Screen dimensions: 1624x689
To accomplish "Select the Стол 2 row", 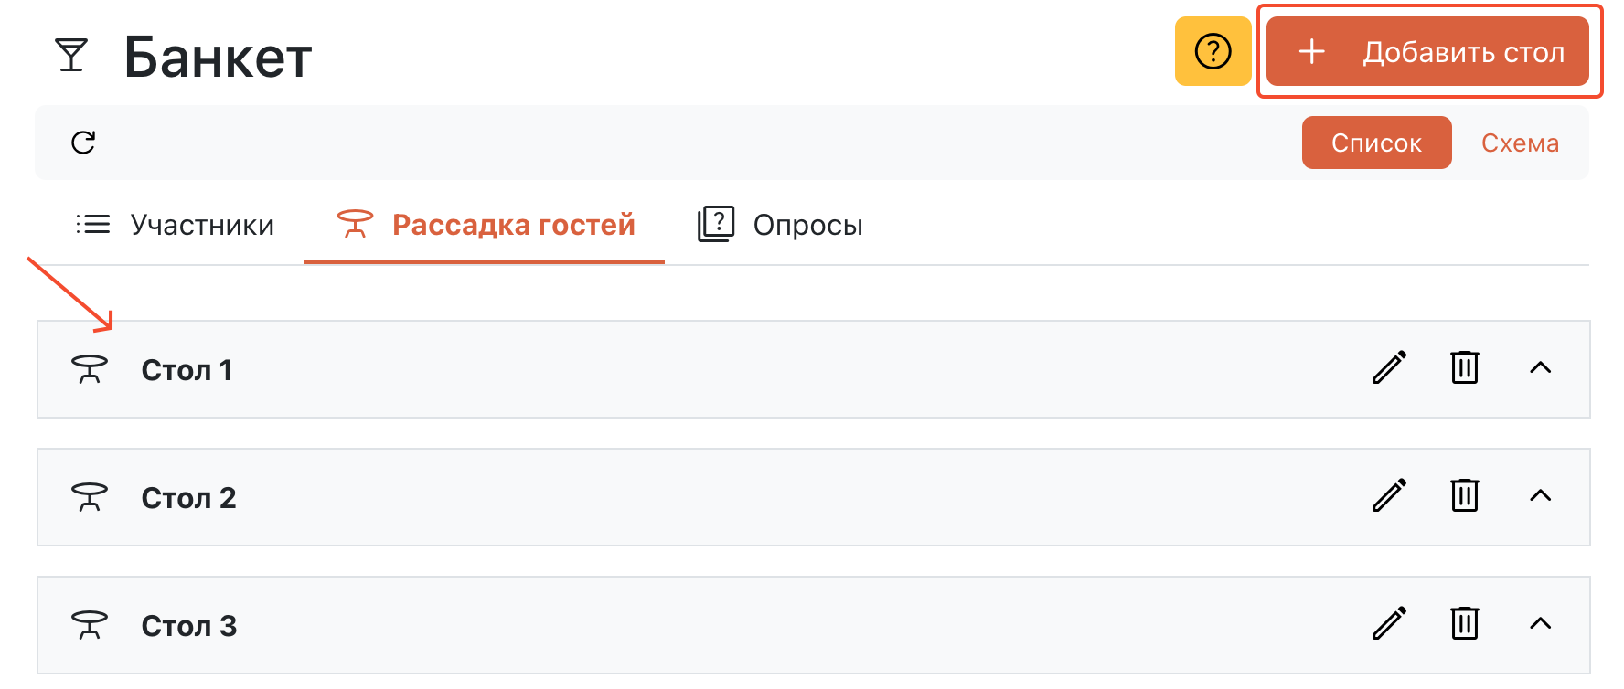I will pos(640,496).
